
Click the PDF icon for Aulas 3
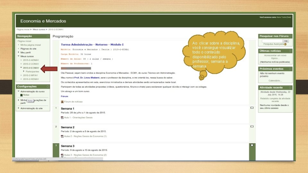pyautogui.click(x=62, y=155)
